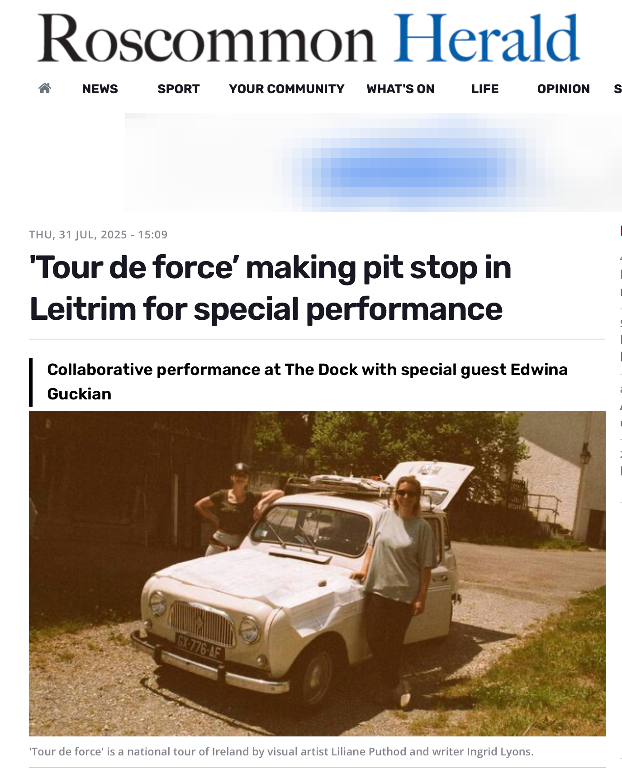Image resolution: width=622 pixels, height=769 pixels.
Task: Click the Edwina Guckian subheading text
Action: coord(308,382)
